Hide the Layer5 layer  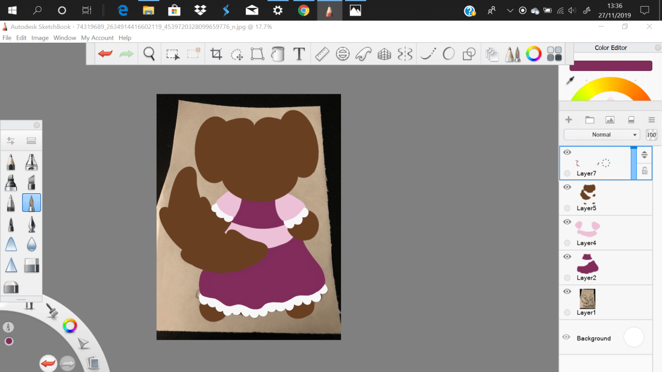pos(567,187)
